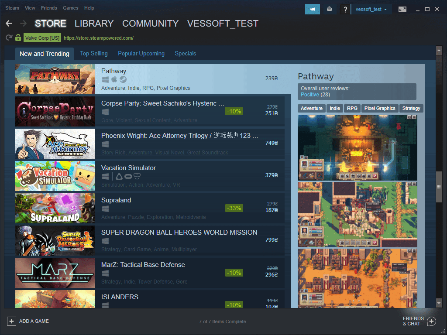
Task: Click the Windows icon under Phoenix Wright
Action: point(105,144)
